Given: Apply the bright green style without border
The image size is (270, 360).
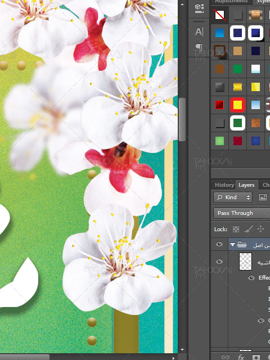Looking at the screenshot, I should tap(237, 69).
